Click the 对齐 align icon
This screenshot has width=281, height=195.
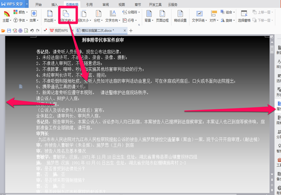[214, 13]
